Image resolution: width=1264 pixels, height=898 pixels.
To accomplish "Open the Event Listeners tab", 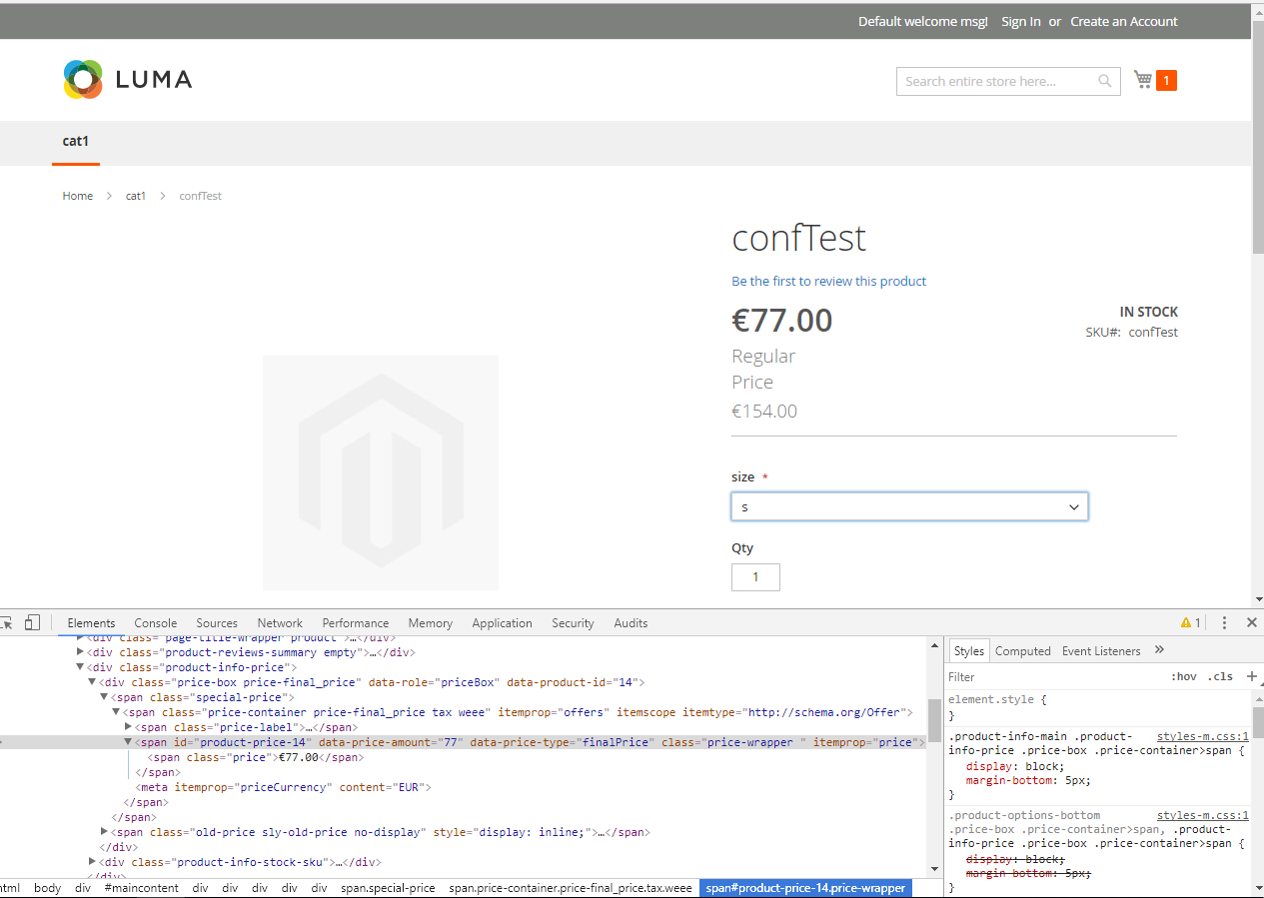I will (x=1101, y=650).
